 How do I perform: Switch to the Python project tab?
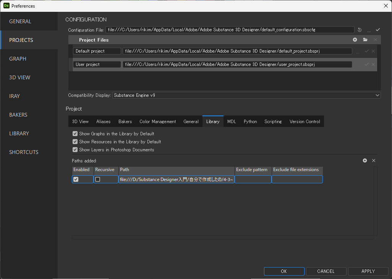(250, 122)
